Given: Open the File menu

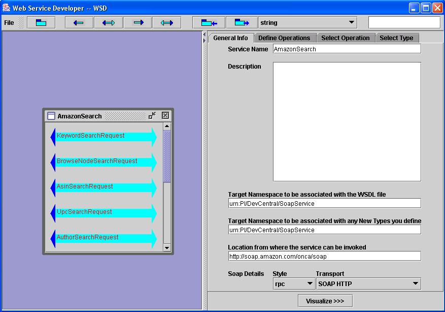Looking at the screenshot, I should (x=9, y=23).
